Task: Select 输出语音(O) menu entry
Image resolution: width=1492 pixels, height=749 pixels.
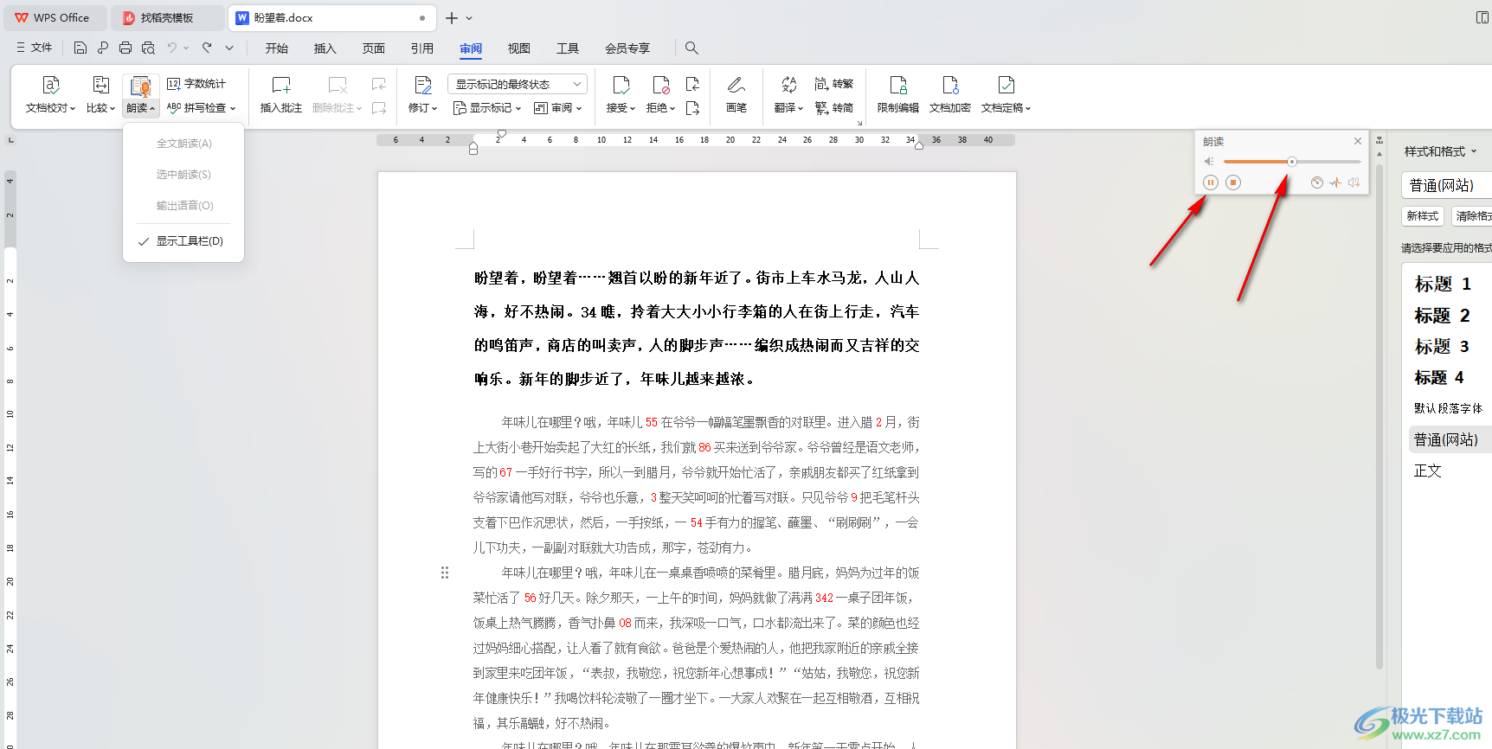Action: coord(183,206)
